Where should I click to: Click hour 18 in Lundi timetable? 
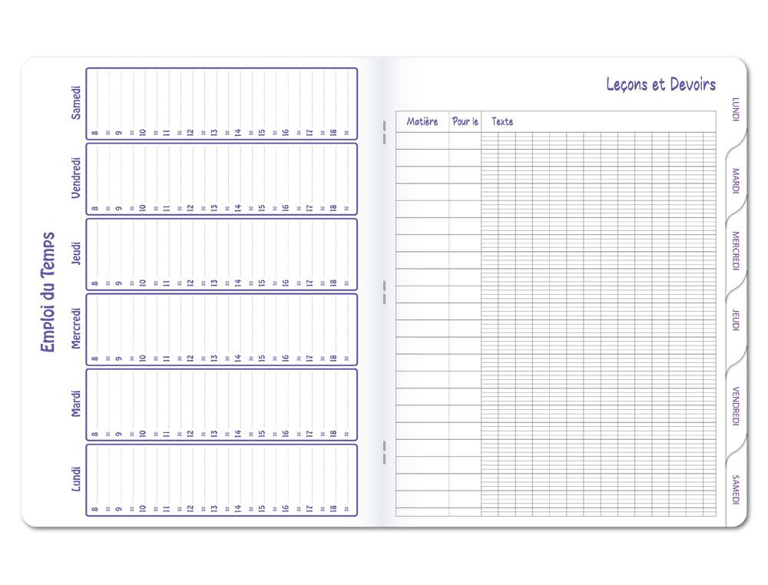(333, 509)
